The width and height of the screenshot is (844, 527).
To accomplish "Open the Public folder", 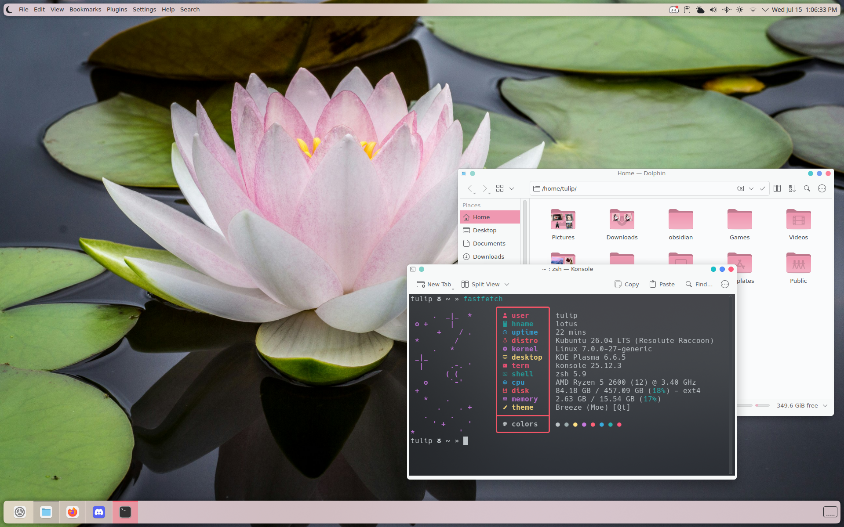I will 799,268.
